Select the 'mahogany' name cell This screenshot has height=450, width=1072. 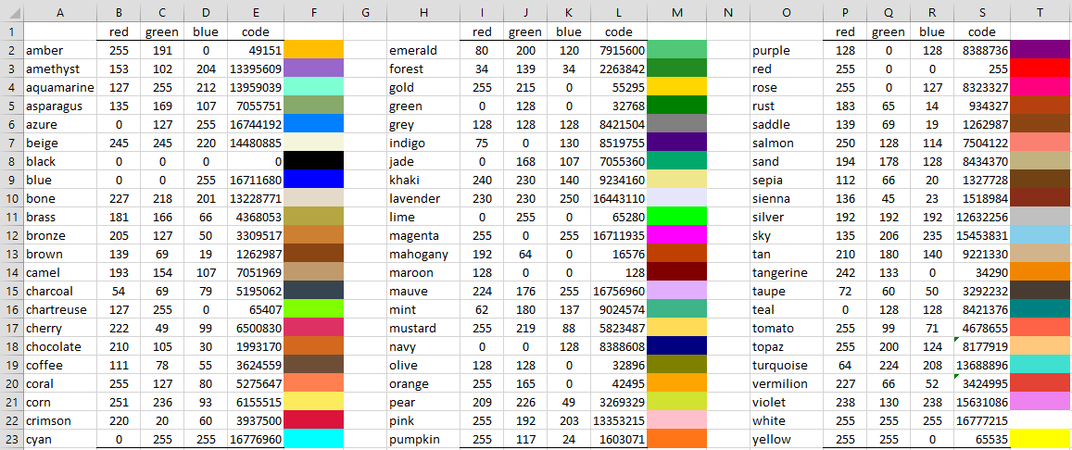coord(423,254)
